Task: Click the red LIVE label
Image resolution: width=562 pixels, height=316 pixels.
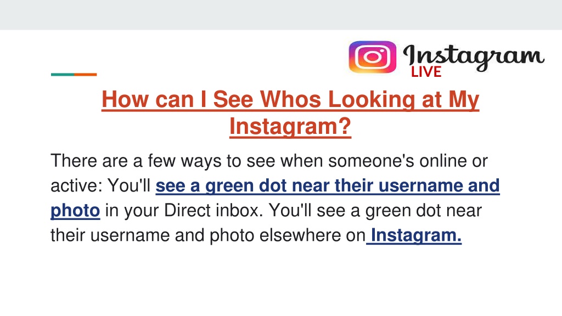Action: click(x=426, y=72)
